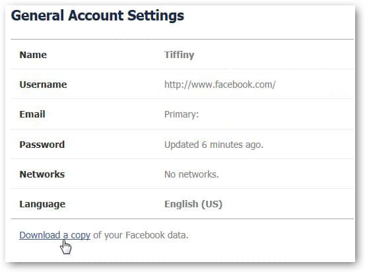Viewport: 365px width, 272px height.
Task: Open the Download a copy link
Action: (x=55, y=235)
